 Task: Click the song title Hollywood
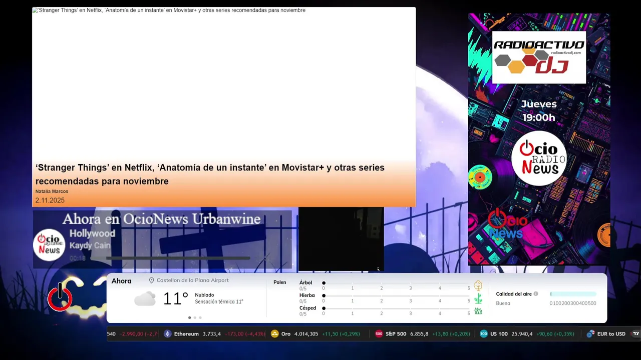click(x=92, y=233)
